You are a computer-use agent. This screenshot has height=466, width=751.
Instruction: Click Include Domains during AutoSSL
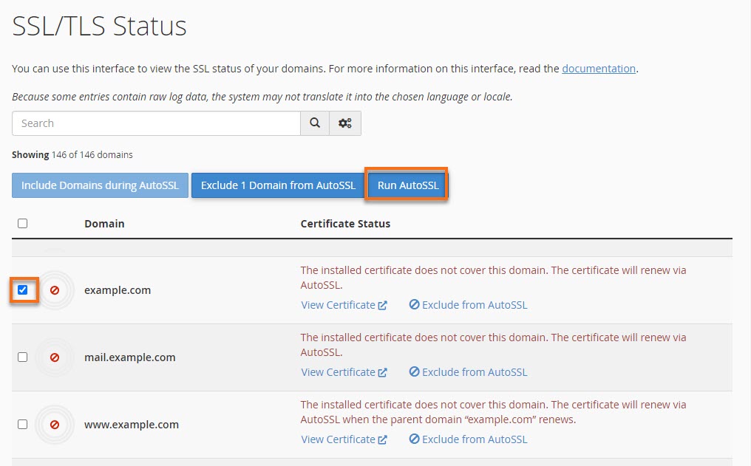[99, 185]
